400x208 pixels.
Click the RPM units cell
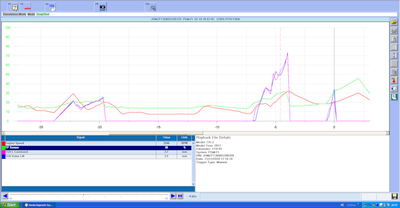[184, 143]
